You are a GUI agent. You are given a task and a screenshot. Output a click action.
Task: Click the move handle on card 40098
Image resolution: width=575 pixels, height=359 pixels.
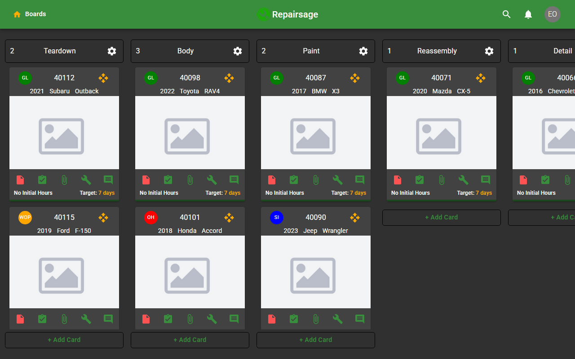click(x=229, y=78)
